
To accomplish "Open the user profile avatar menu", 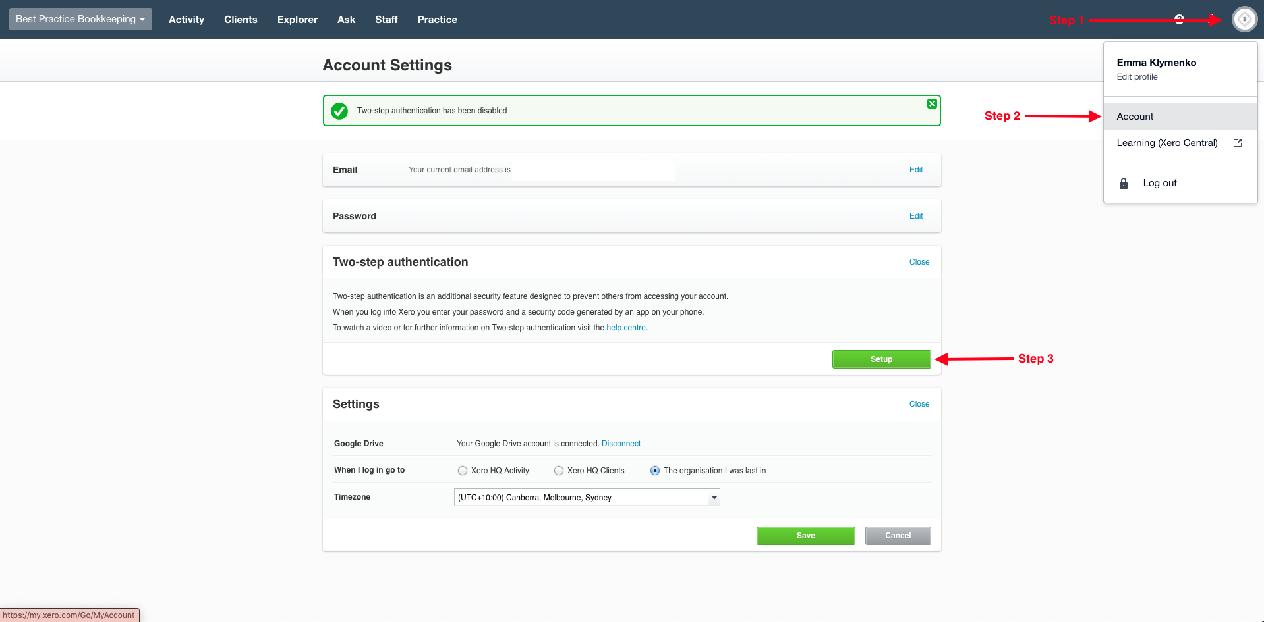I will [x=1244, y=19].
